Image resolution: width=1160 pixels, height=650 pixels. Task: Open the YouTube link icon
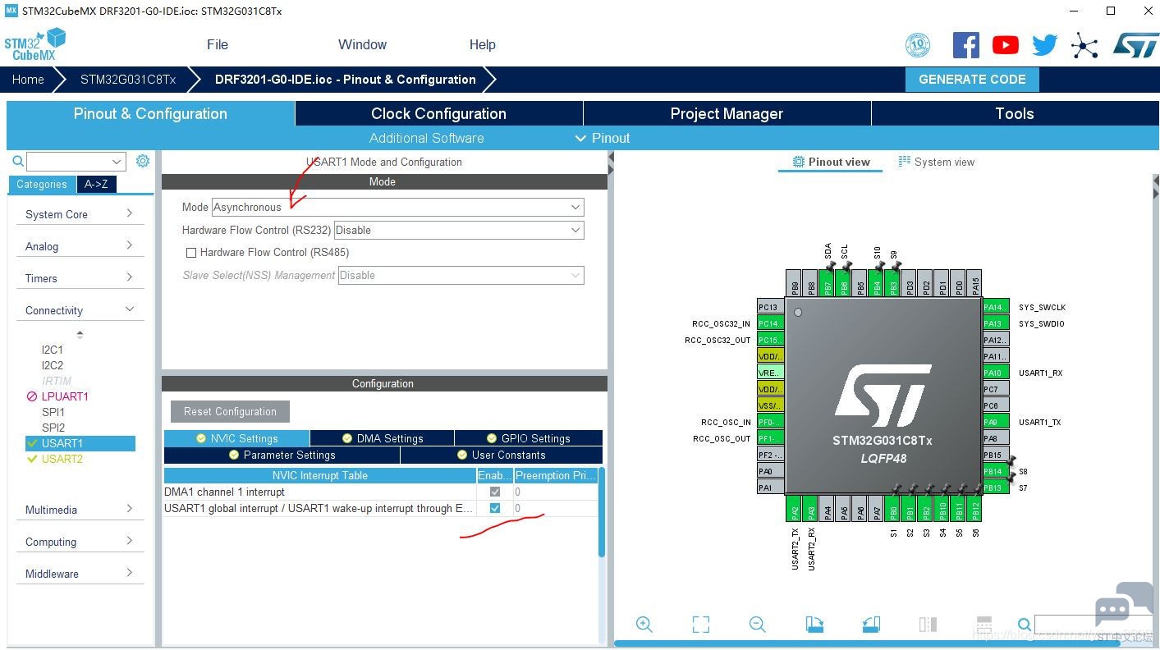tap(1005, 45)
